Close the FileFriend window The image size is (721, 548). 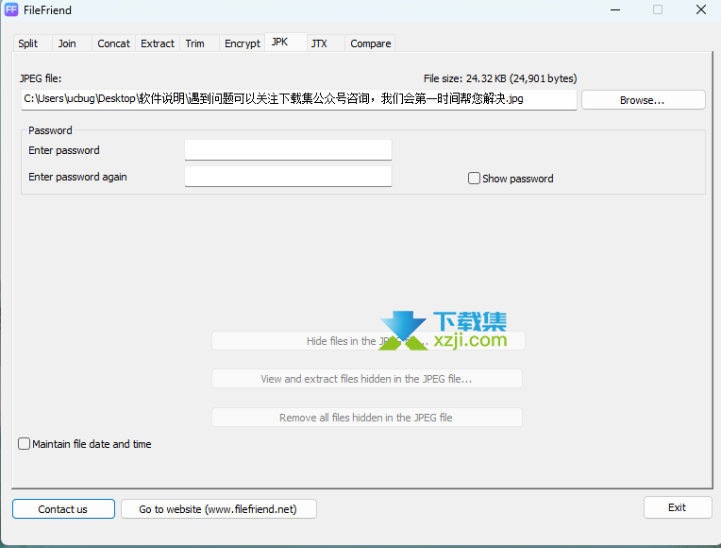pyautogui.click(x=701, y=9)
